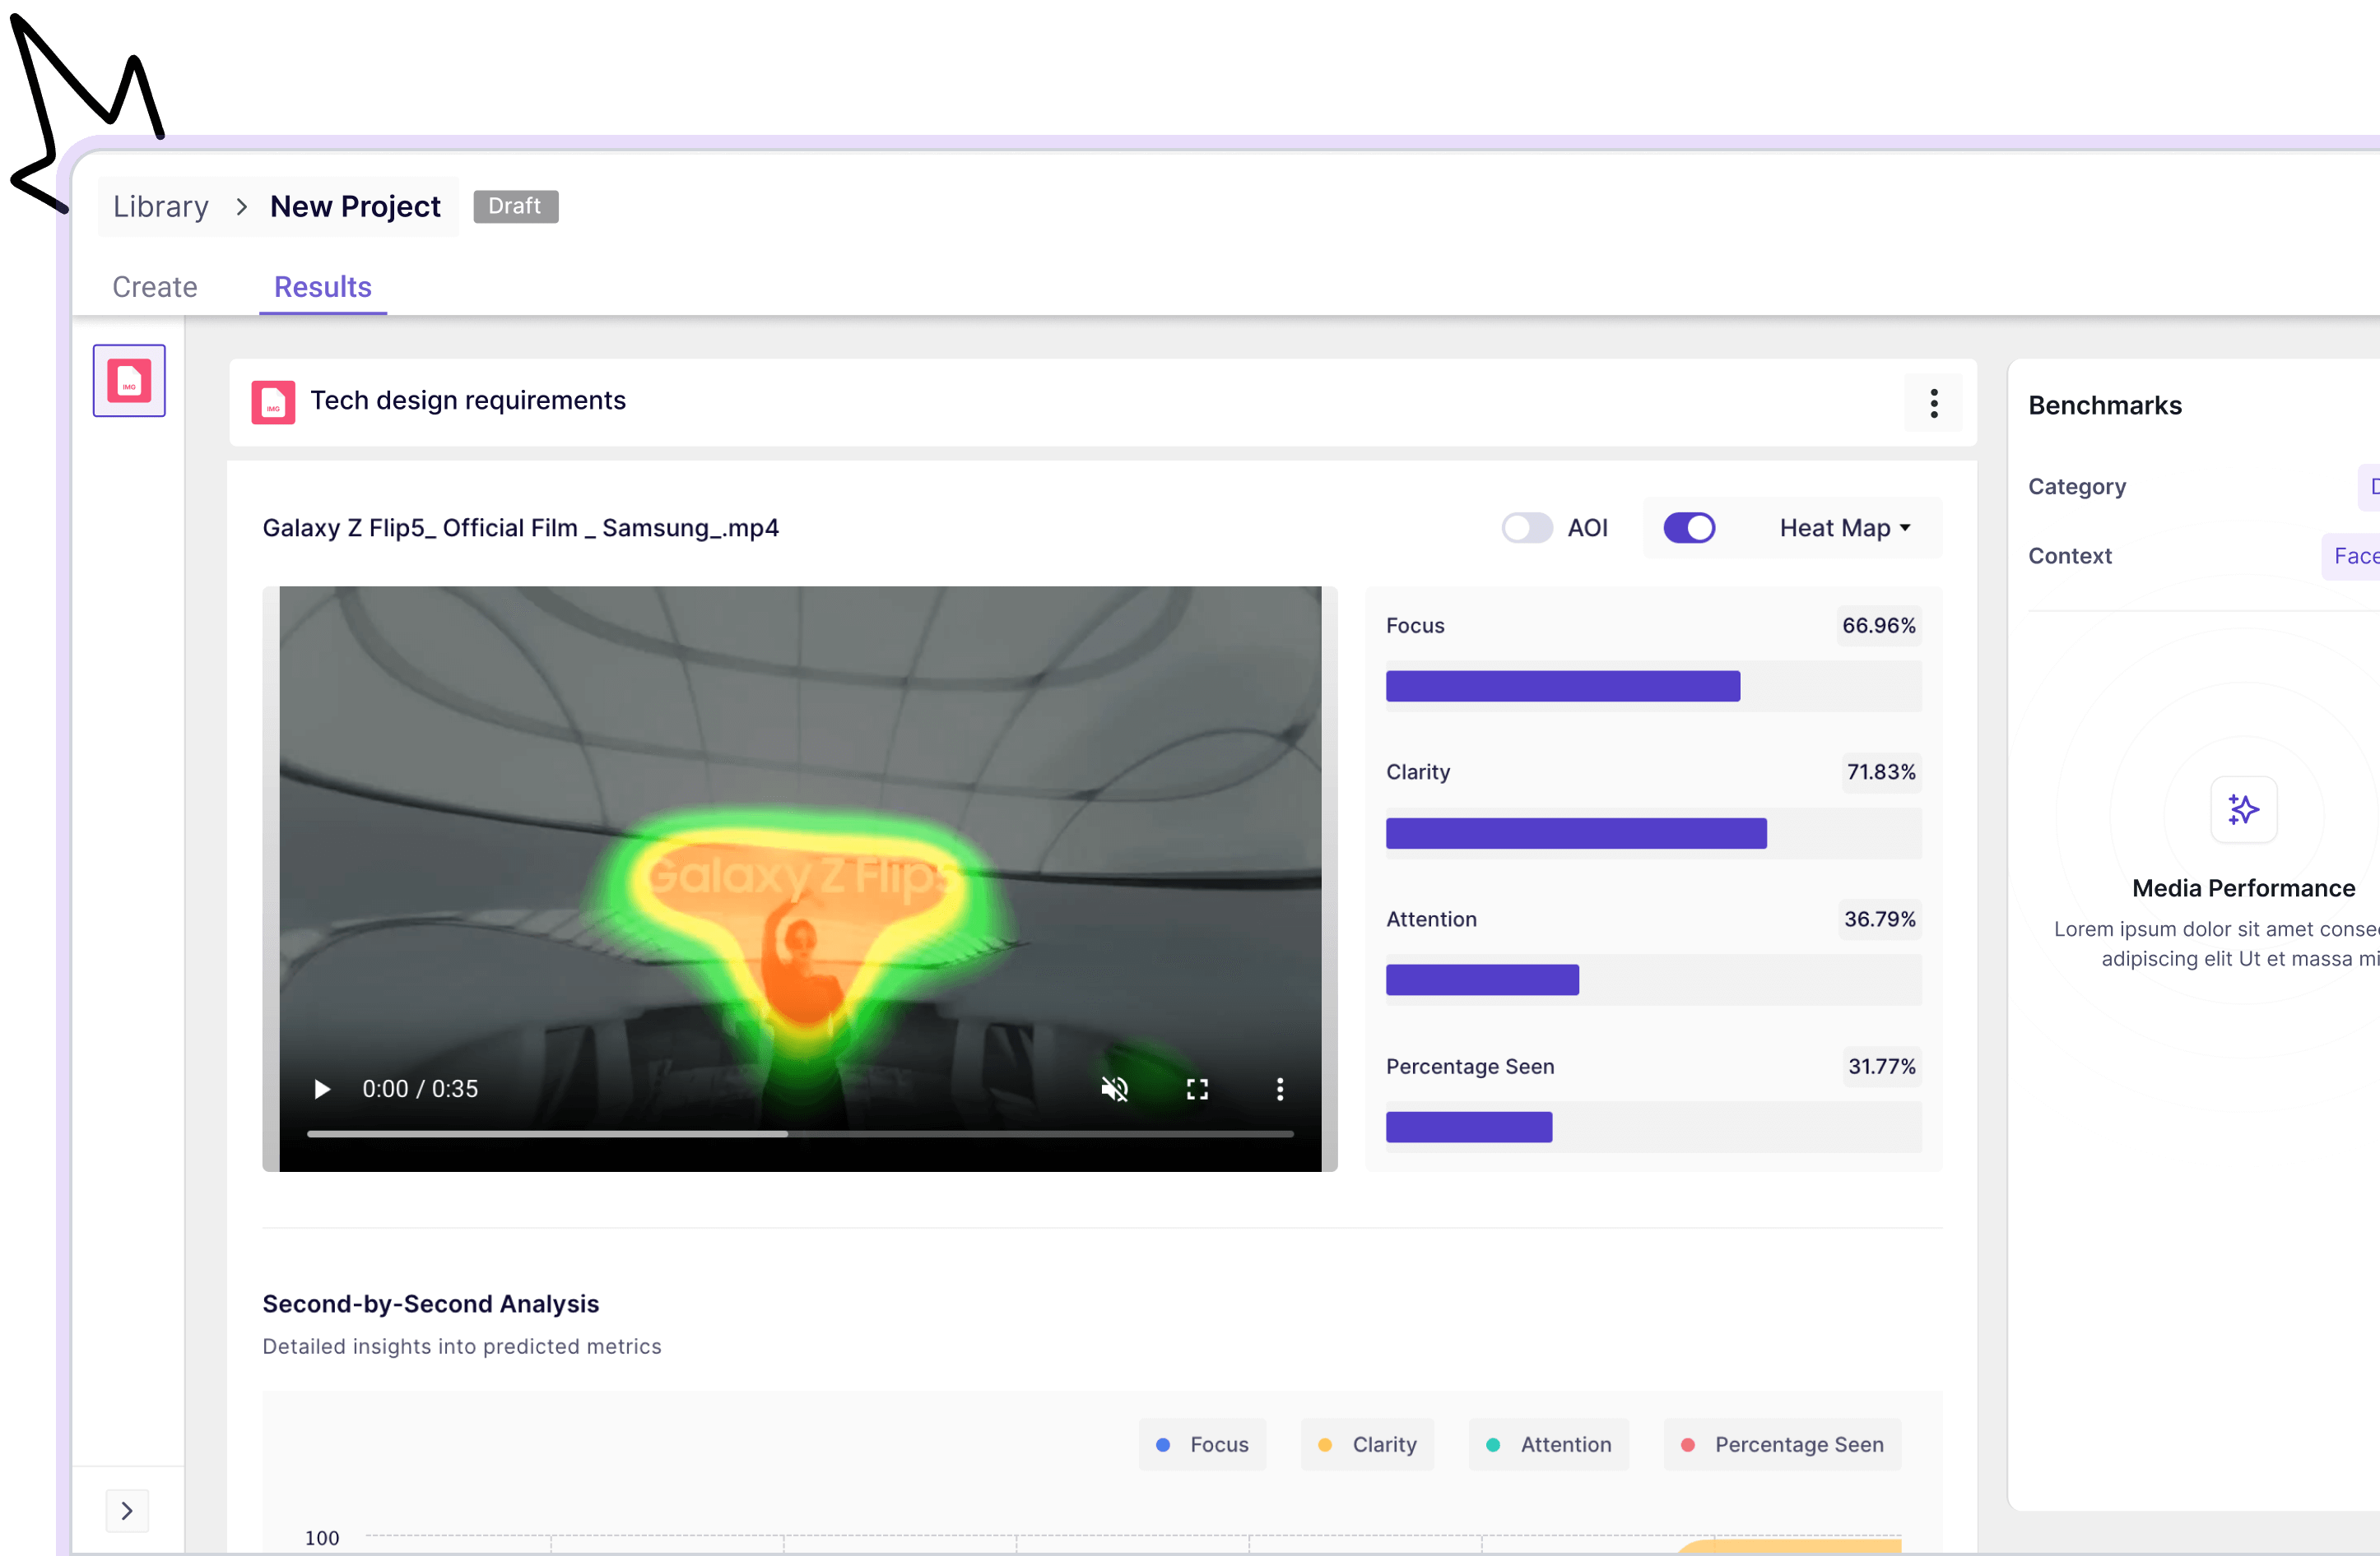The width and height of the screenshot is (2380, 1556).
Task: Click the Percentage Seen progress bar
Action: click(1654, 1128)
